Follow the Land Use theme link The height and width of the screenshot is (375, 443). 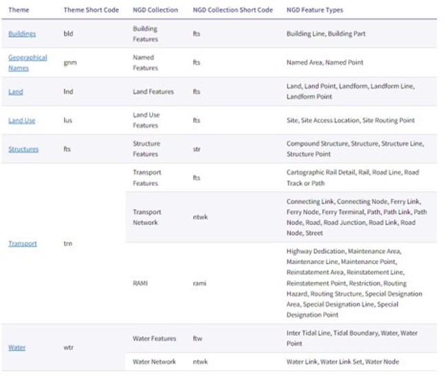coord(22,120)
